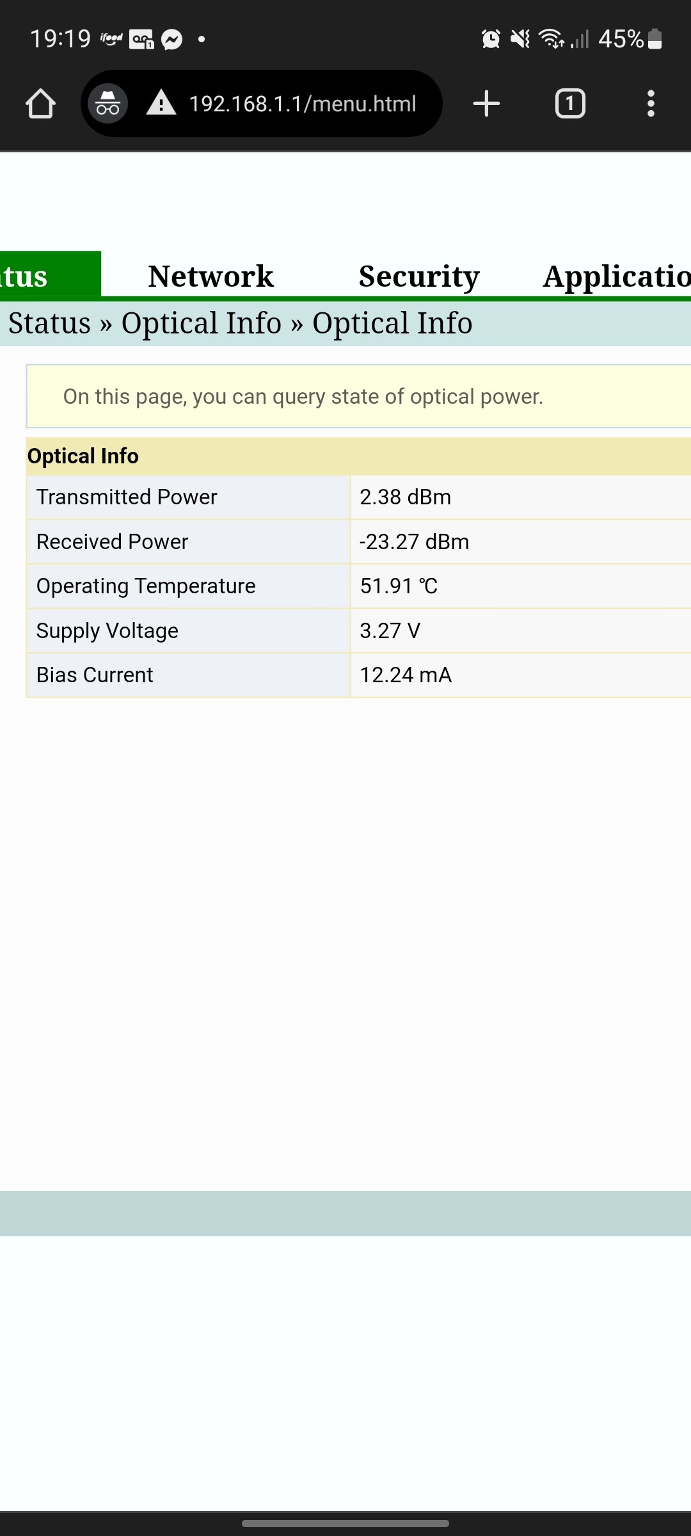The width and height of the screenshot is (691, 1536).
Task: Open a new tab with plus icon
Action: coord(486,104)
